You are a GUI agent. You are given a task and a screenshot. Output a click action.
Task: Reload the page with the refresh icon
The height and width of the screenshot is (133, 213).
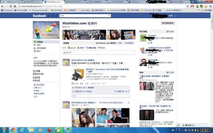click(x=11, y=6)
